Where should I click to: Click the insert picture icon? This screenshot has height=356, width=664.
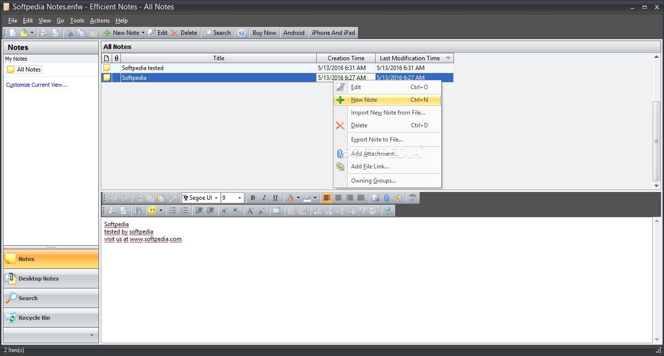point(376,198)
